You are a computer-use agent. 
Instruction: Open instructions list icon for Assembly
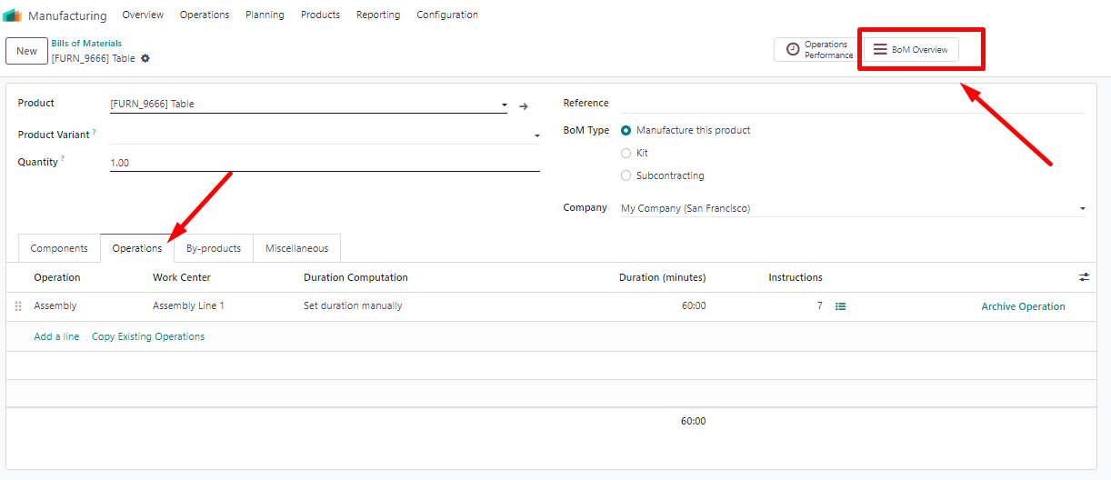coord(841,306)
